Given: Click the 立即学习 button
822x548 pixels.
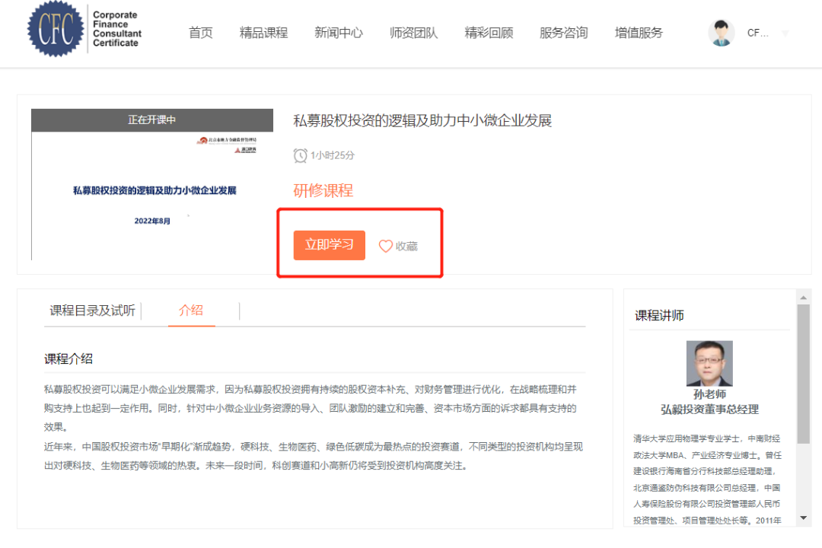Looking at the screenshot, I should coord(330,245).
